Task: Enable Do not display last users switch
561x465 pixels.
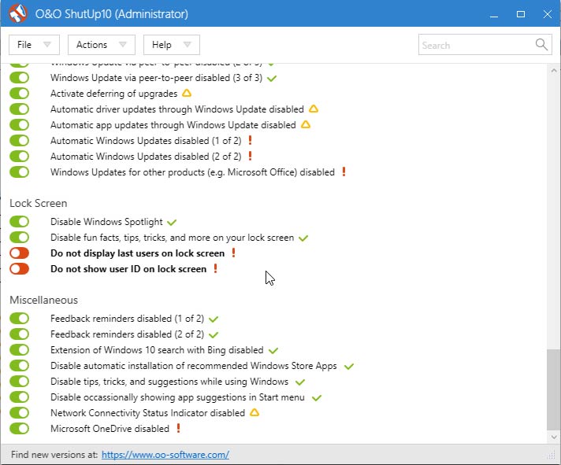Action: (x=20, y=253)
